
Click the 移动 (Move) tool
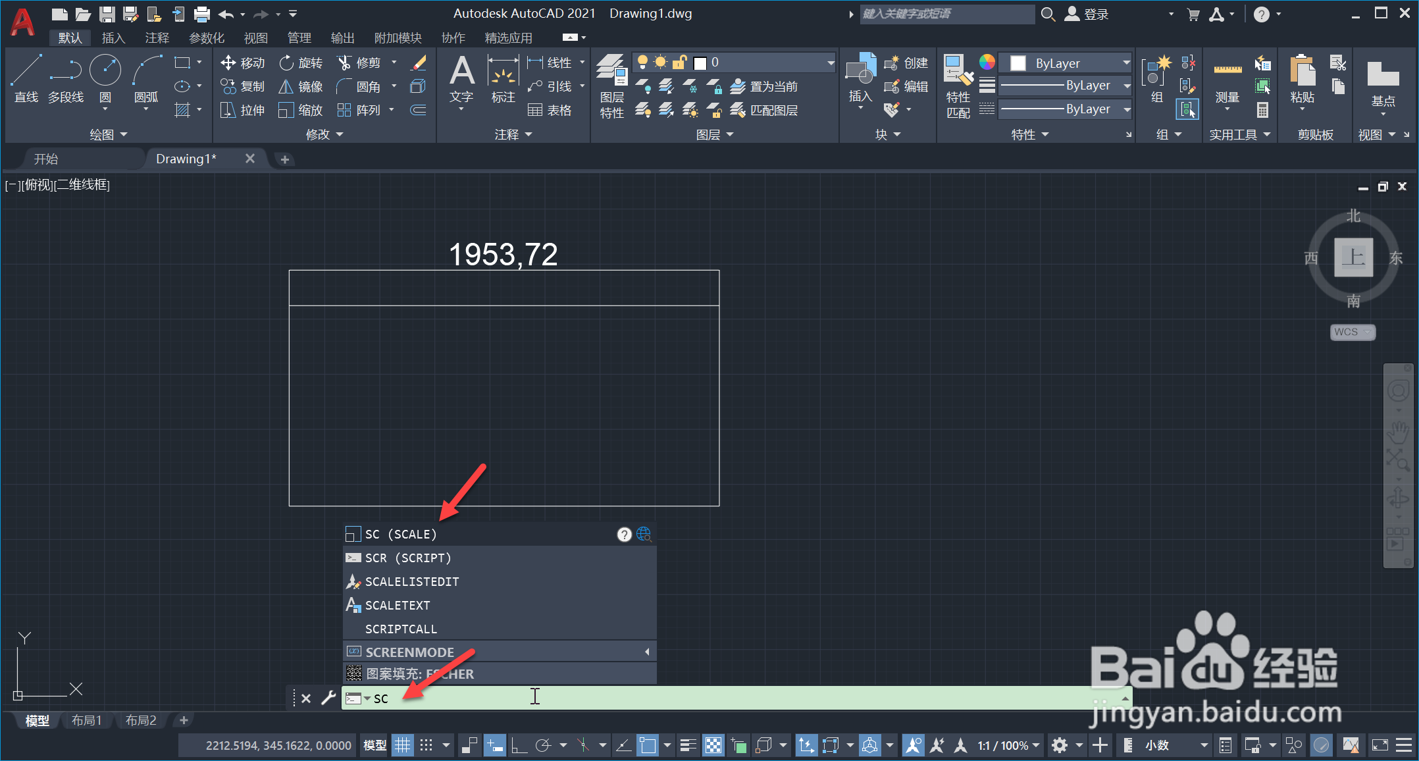[x=243, y=63]
